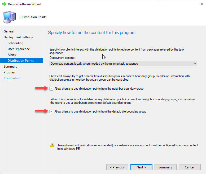Viewport: 206px width, 174px height.
Task: Click the Summary button at the bottom
Action: coord(165,167)
